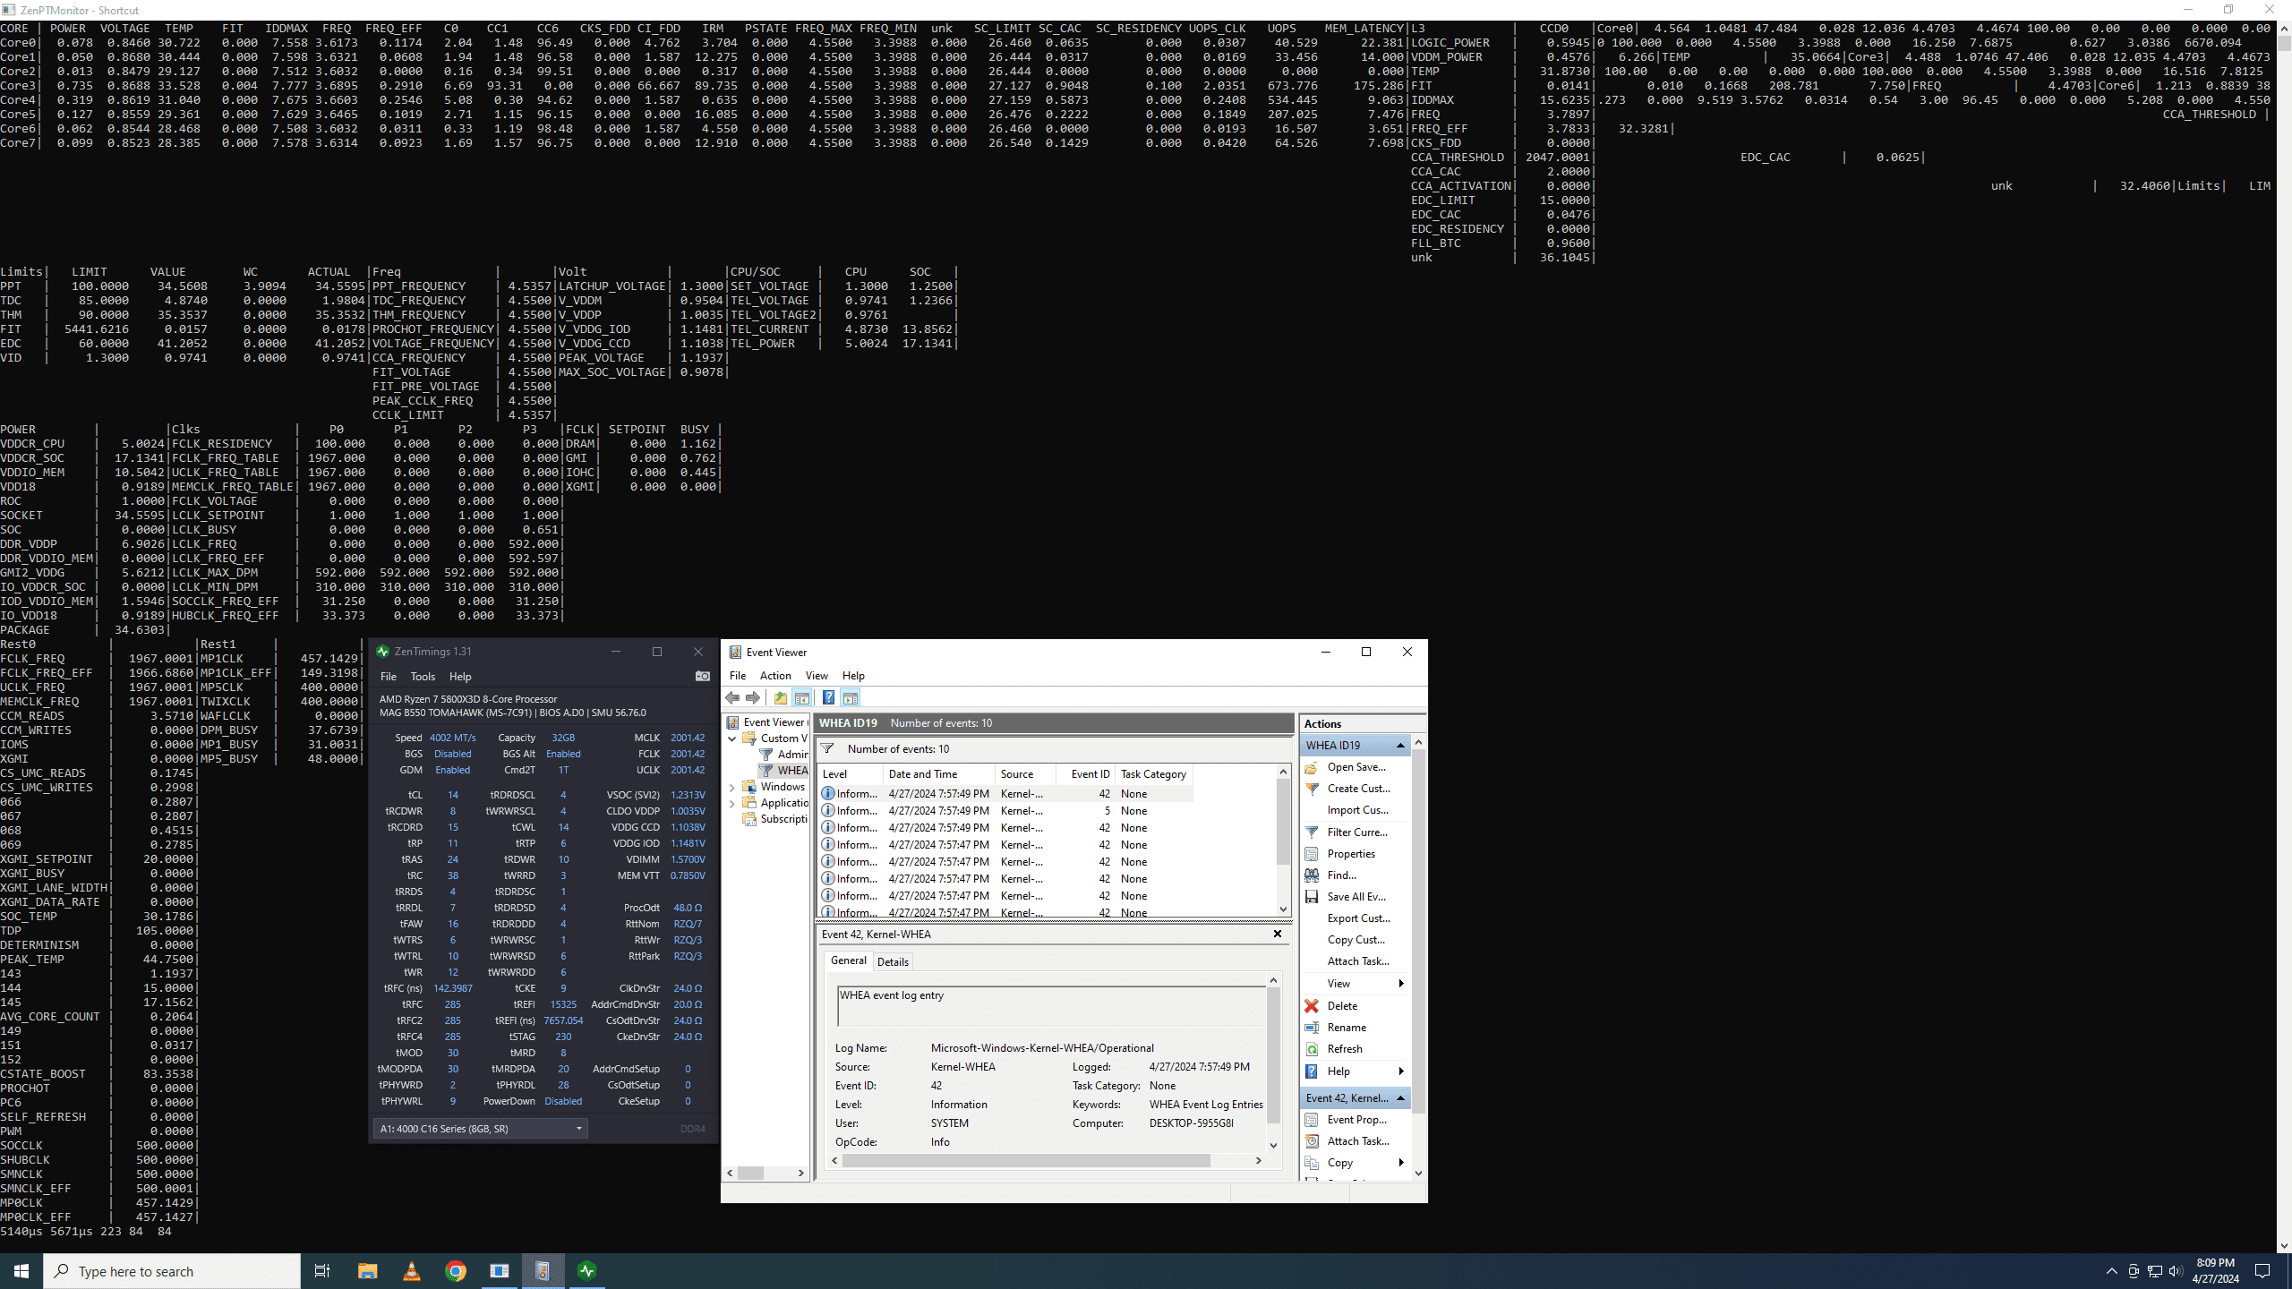Collapse the Custom Views tree node

click(x=732, y=739)
